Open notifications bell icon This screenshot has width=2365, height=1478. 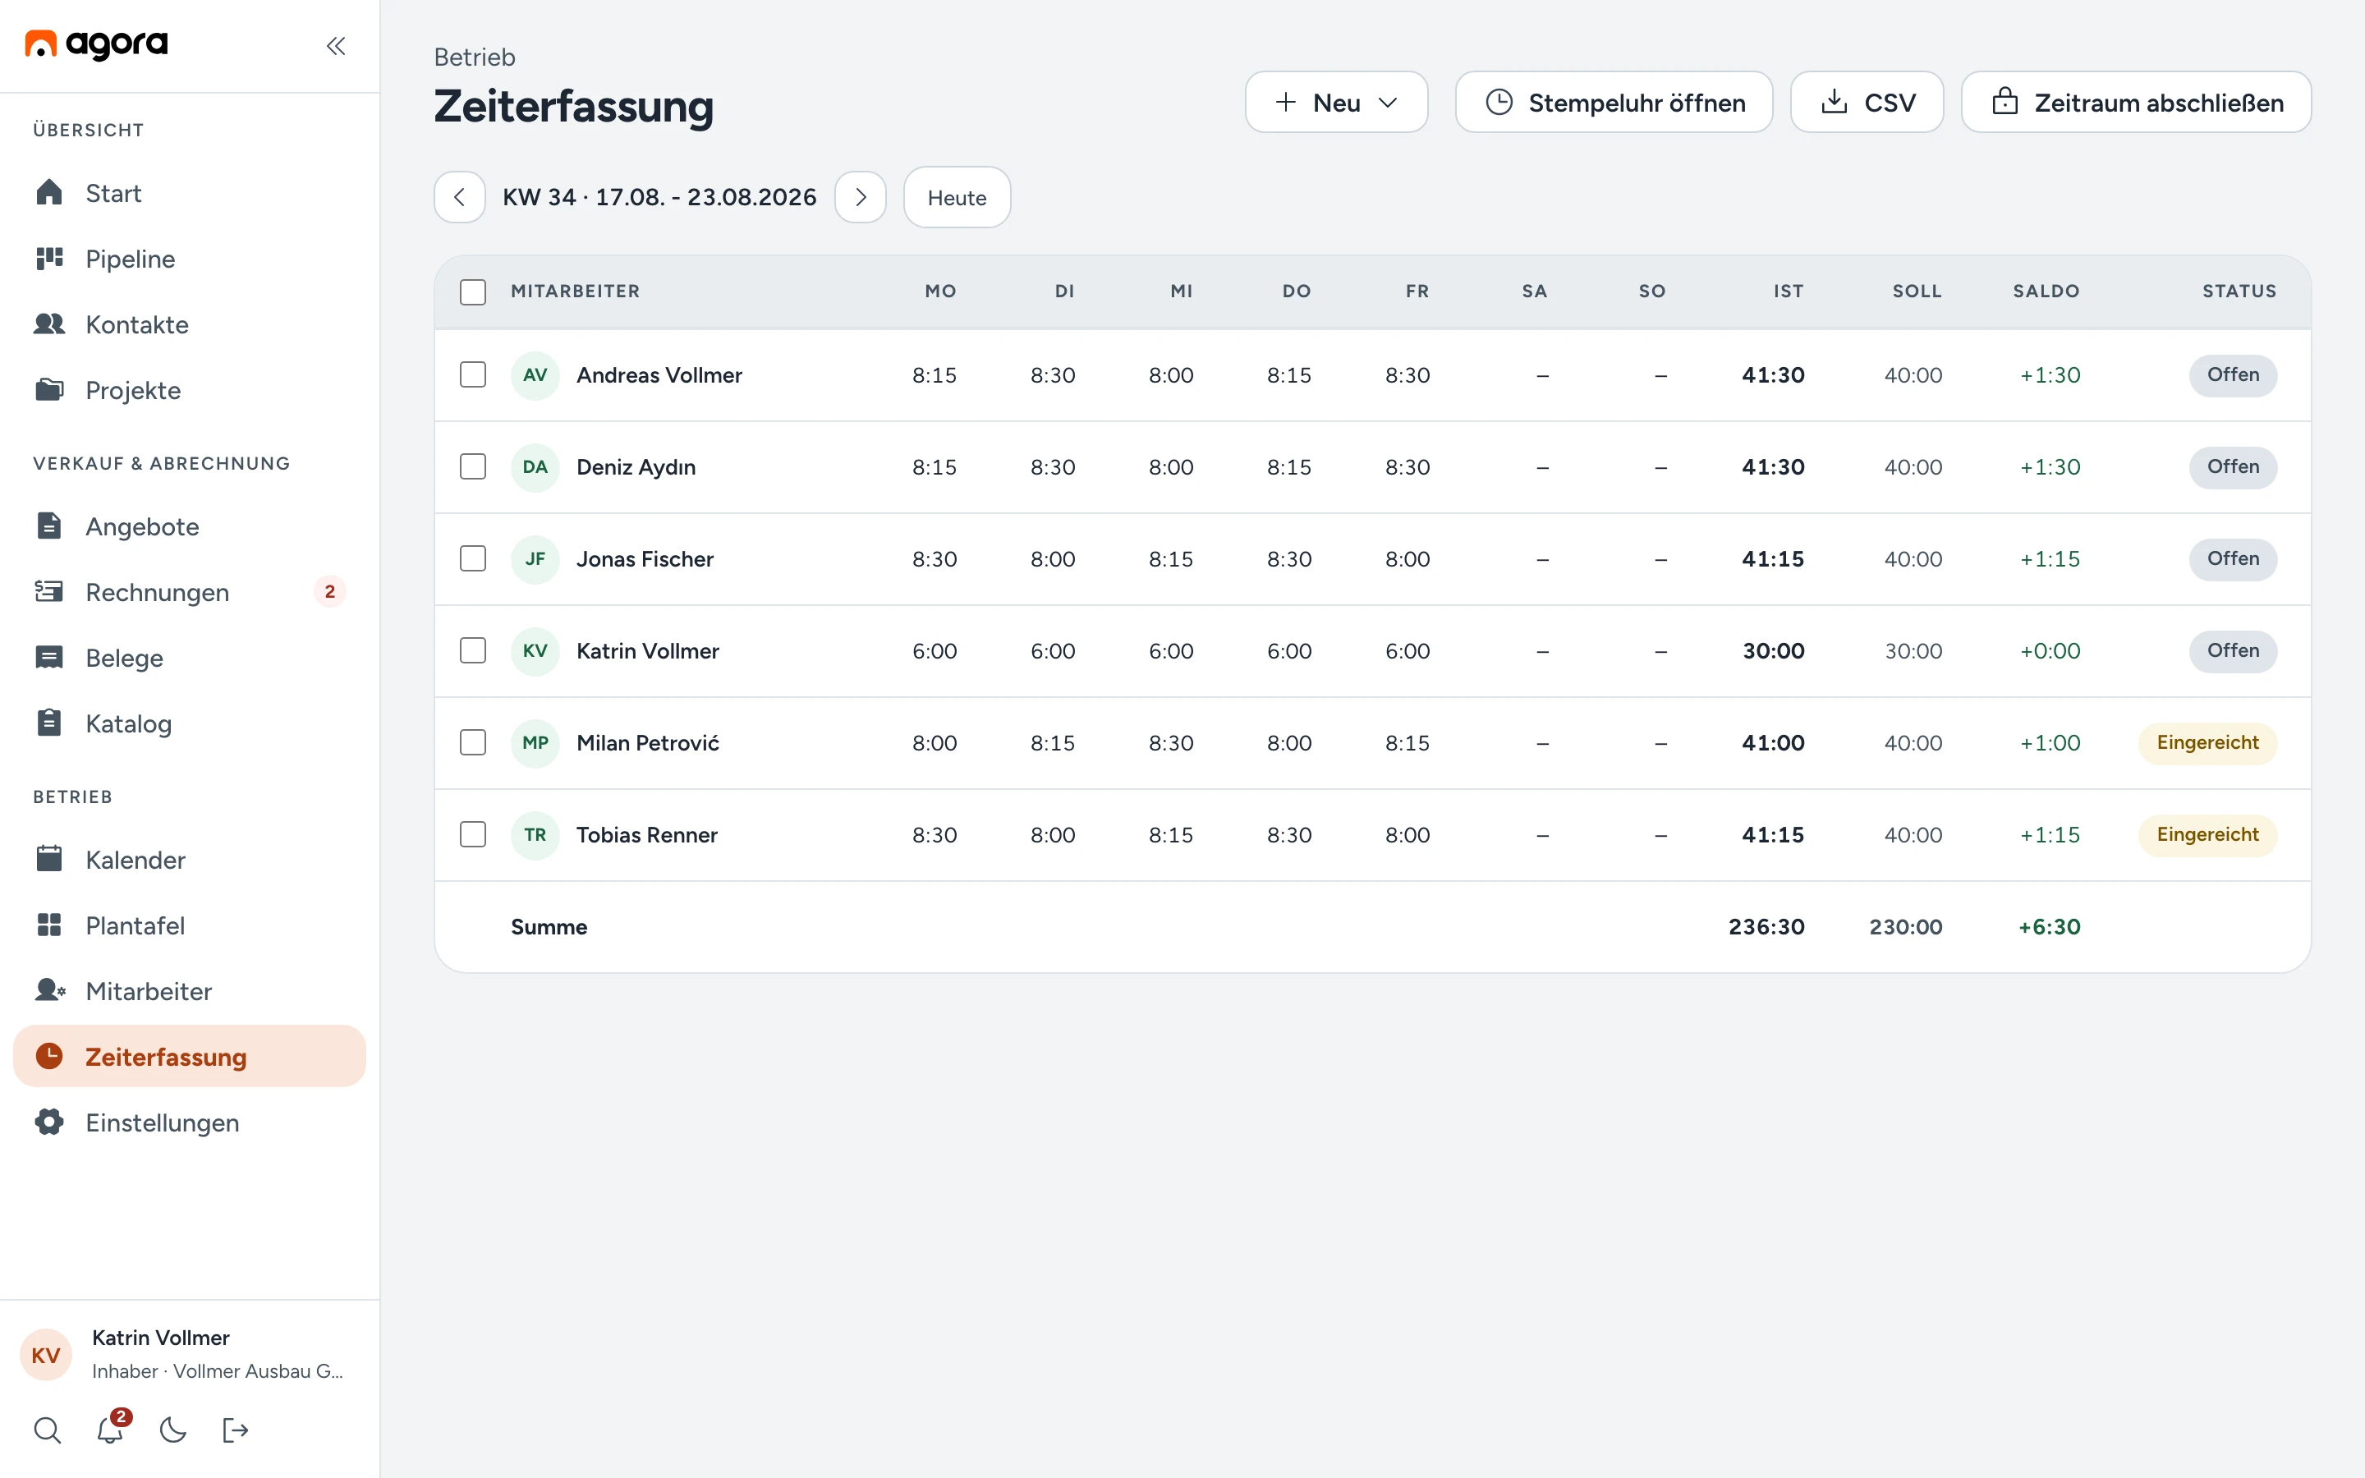tap(110, 1430)
